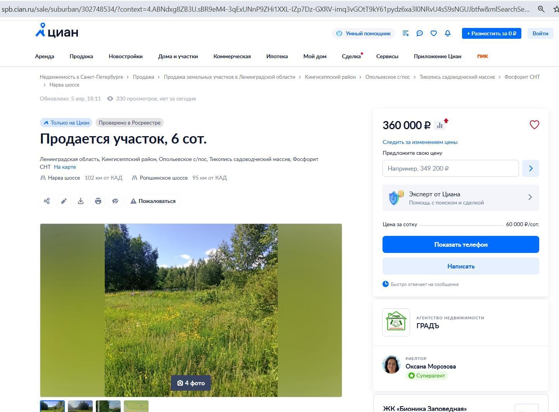Report listing with Пожаловаться button
Image resolution: width=559 pixels, height=412 pixels.
coord(153,201)
